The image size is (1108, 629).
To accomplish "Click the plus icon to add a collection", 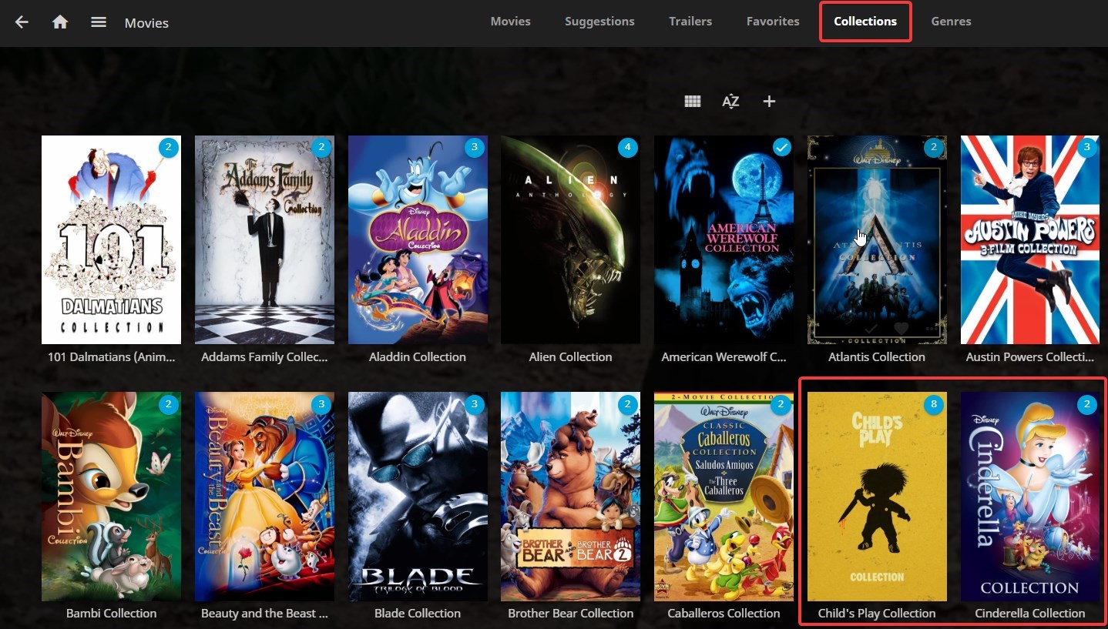I will (x=768, y=100).
